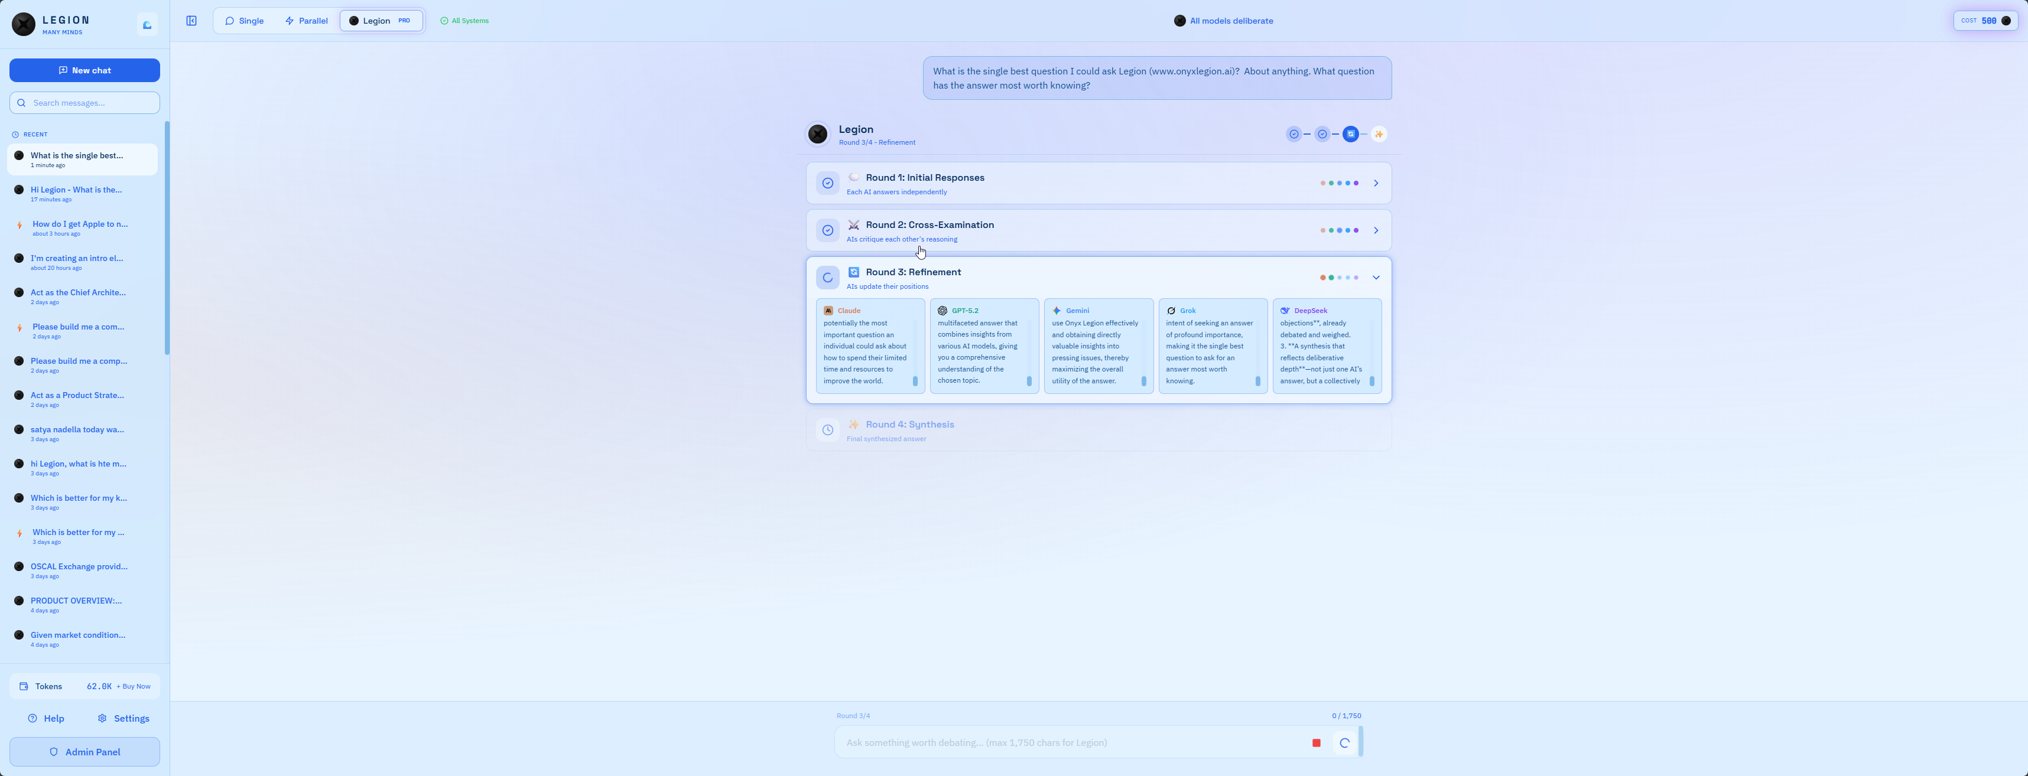Click the loading spinner send button

(1344, 742)
